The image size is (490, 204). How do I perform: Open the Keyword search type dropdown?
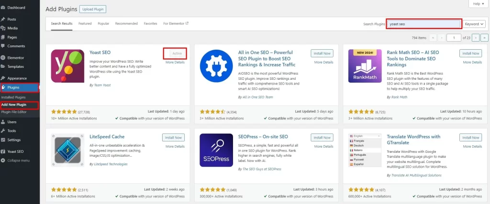tap(474, 24)
